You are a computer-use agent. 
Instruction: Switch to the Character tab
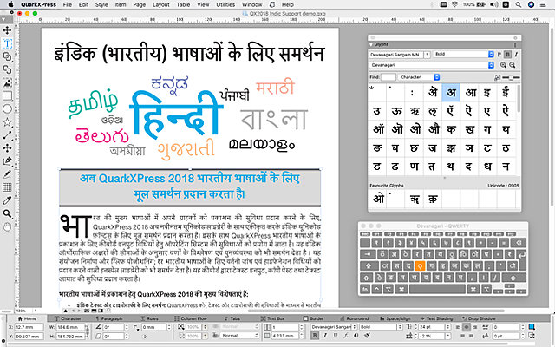tap(68, 318)
